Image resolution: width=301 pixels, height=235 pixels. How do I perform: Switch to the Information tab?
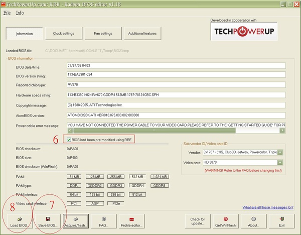[x=25, y=34]
